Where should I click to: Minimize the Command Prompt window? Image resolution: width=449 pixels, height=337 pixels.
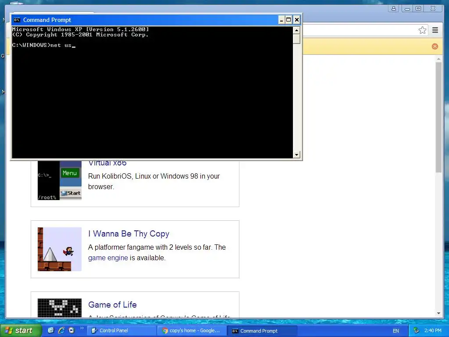[x=281, y=20]
